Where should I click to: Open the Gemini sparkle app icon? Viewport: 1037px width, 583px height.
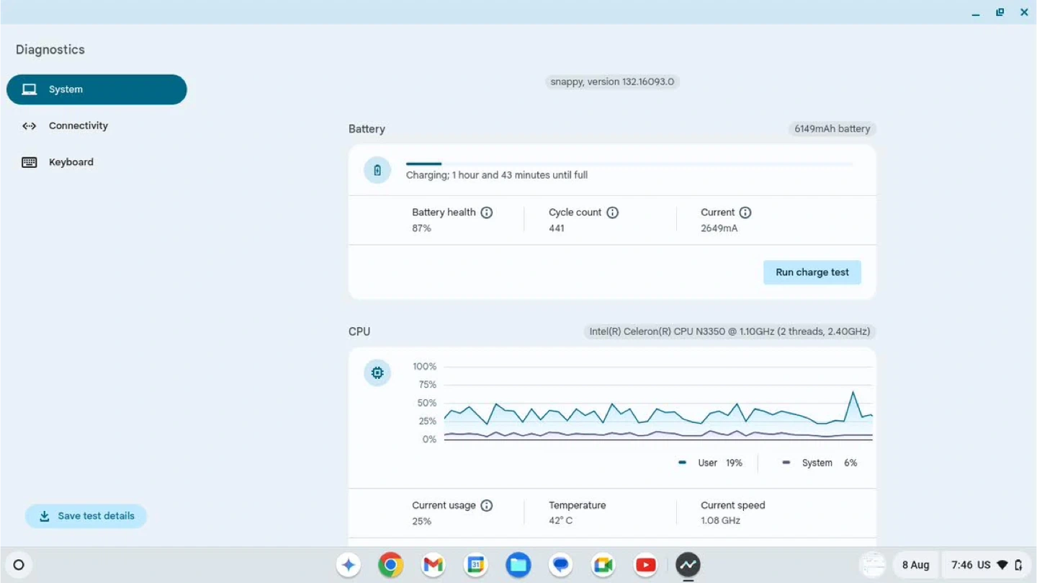[349, 565]
